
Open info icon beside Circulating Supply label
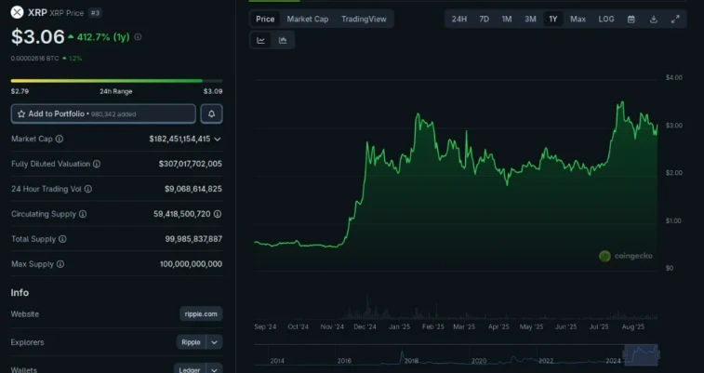pos(83,214)
